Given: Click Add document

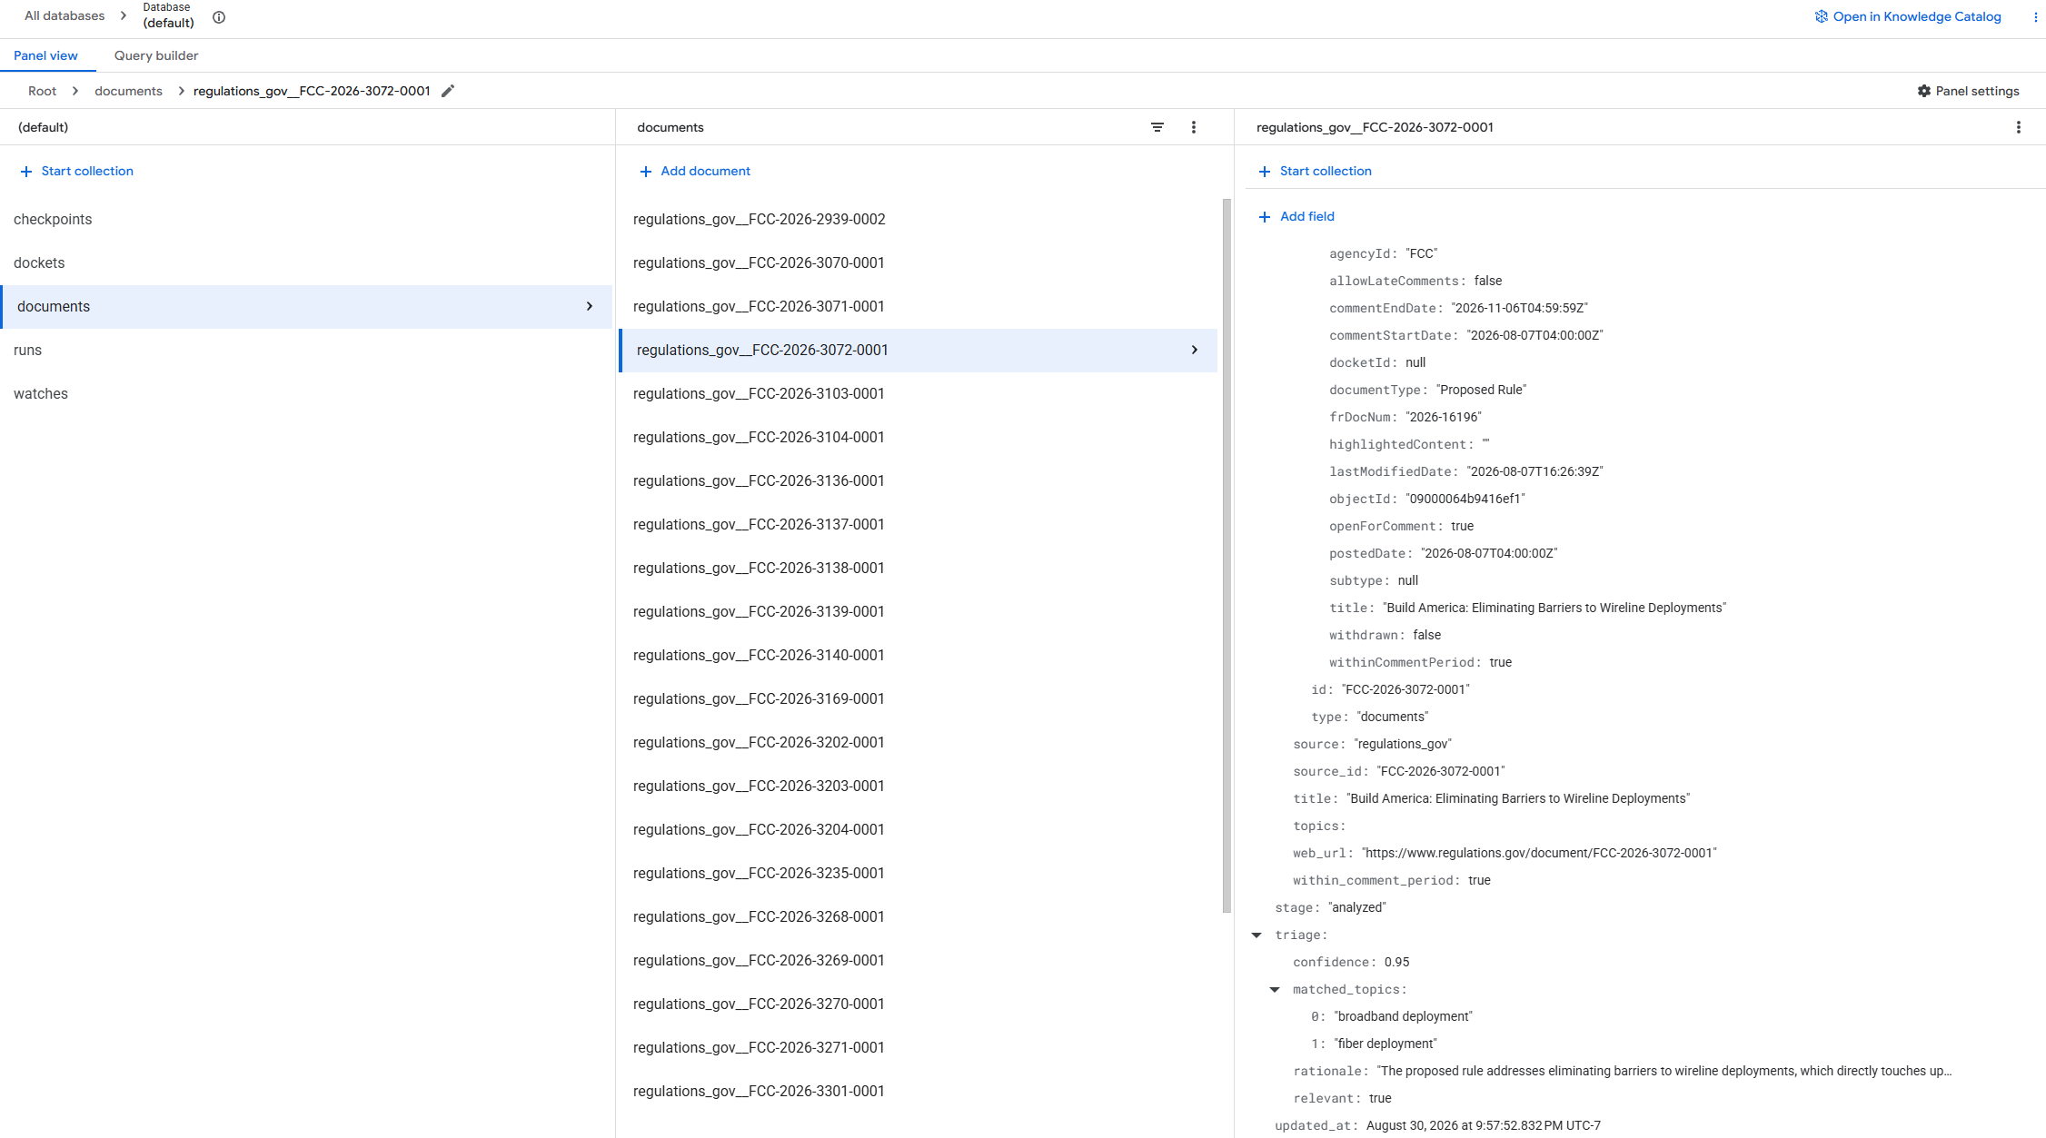Looking at the screenshot, I should coord(695,171).
